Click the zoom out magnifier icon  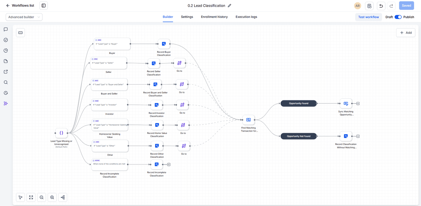click(x=42, y=198)
